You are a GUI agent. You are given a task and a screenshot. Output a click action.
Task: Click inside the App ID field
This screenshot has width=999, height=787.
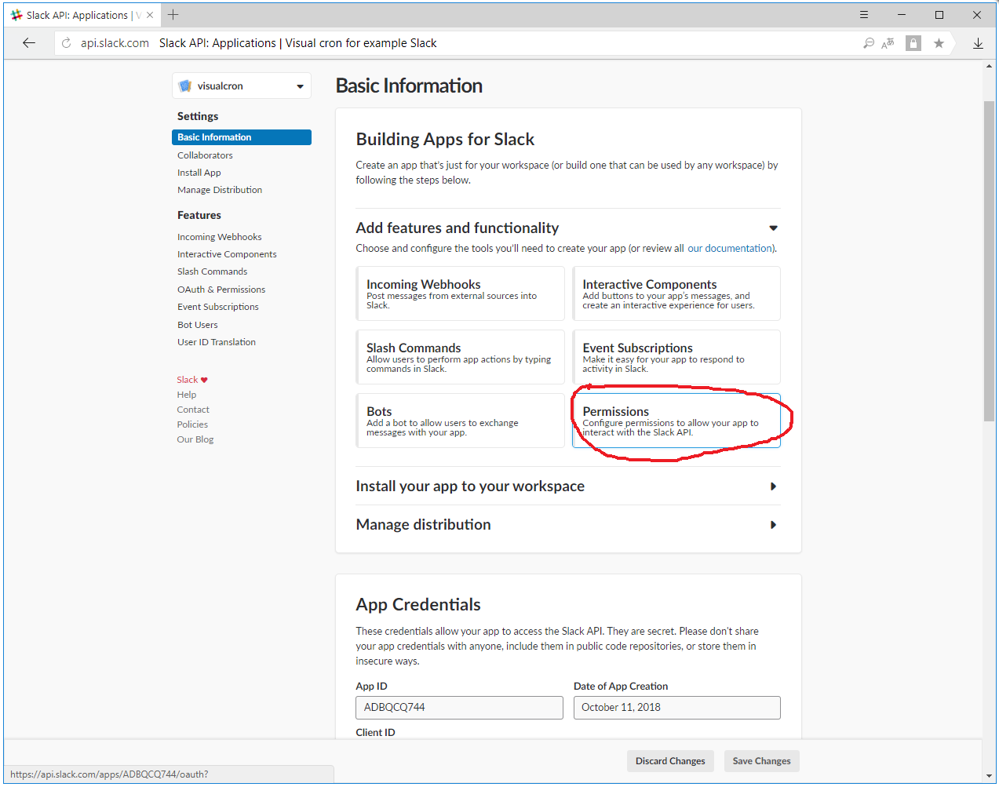pos(458,707)
